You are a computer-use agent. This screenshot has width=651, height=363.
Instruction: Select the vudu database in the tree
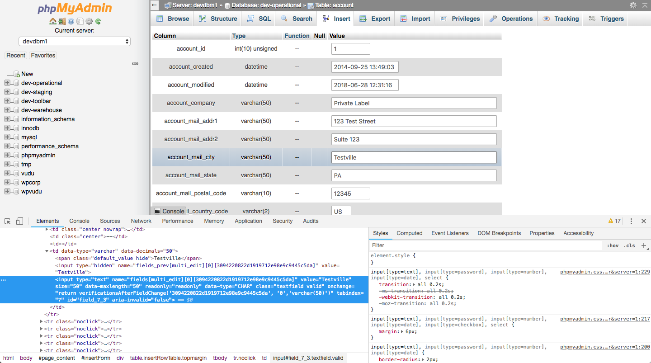pos(28,174)
